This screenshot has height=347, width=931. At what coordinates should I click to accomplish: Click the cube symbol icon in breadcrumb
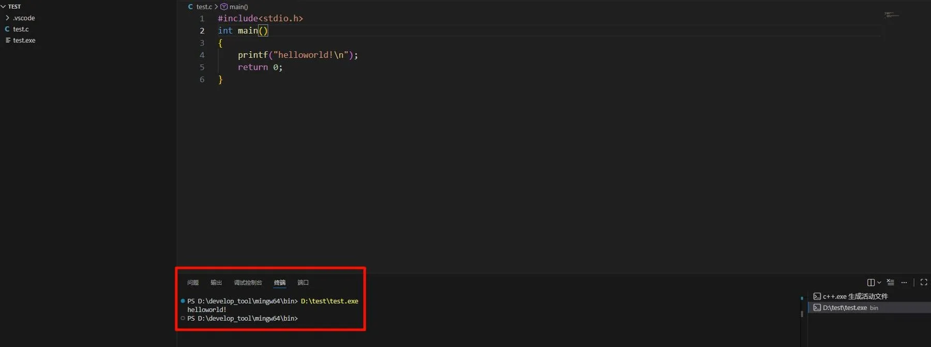coord(224,7)
